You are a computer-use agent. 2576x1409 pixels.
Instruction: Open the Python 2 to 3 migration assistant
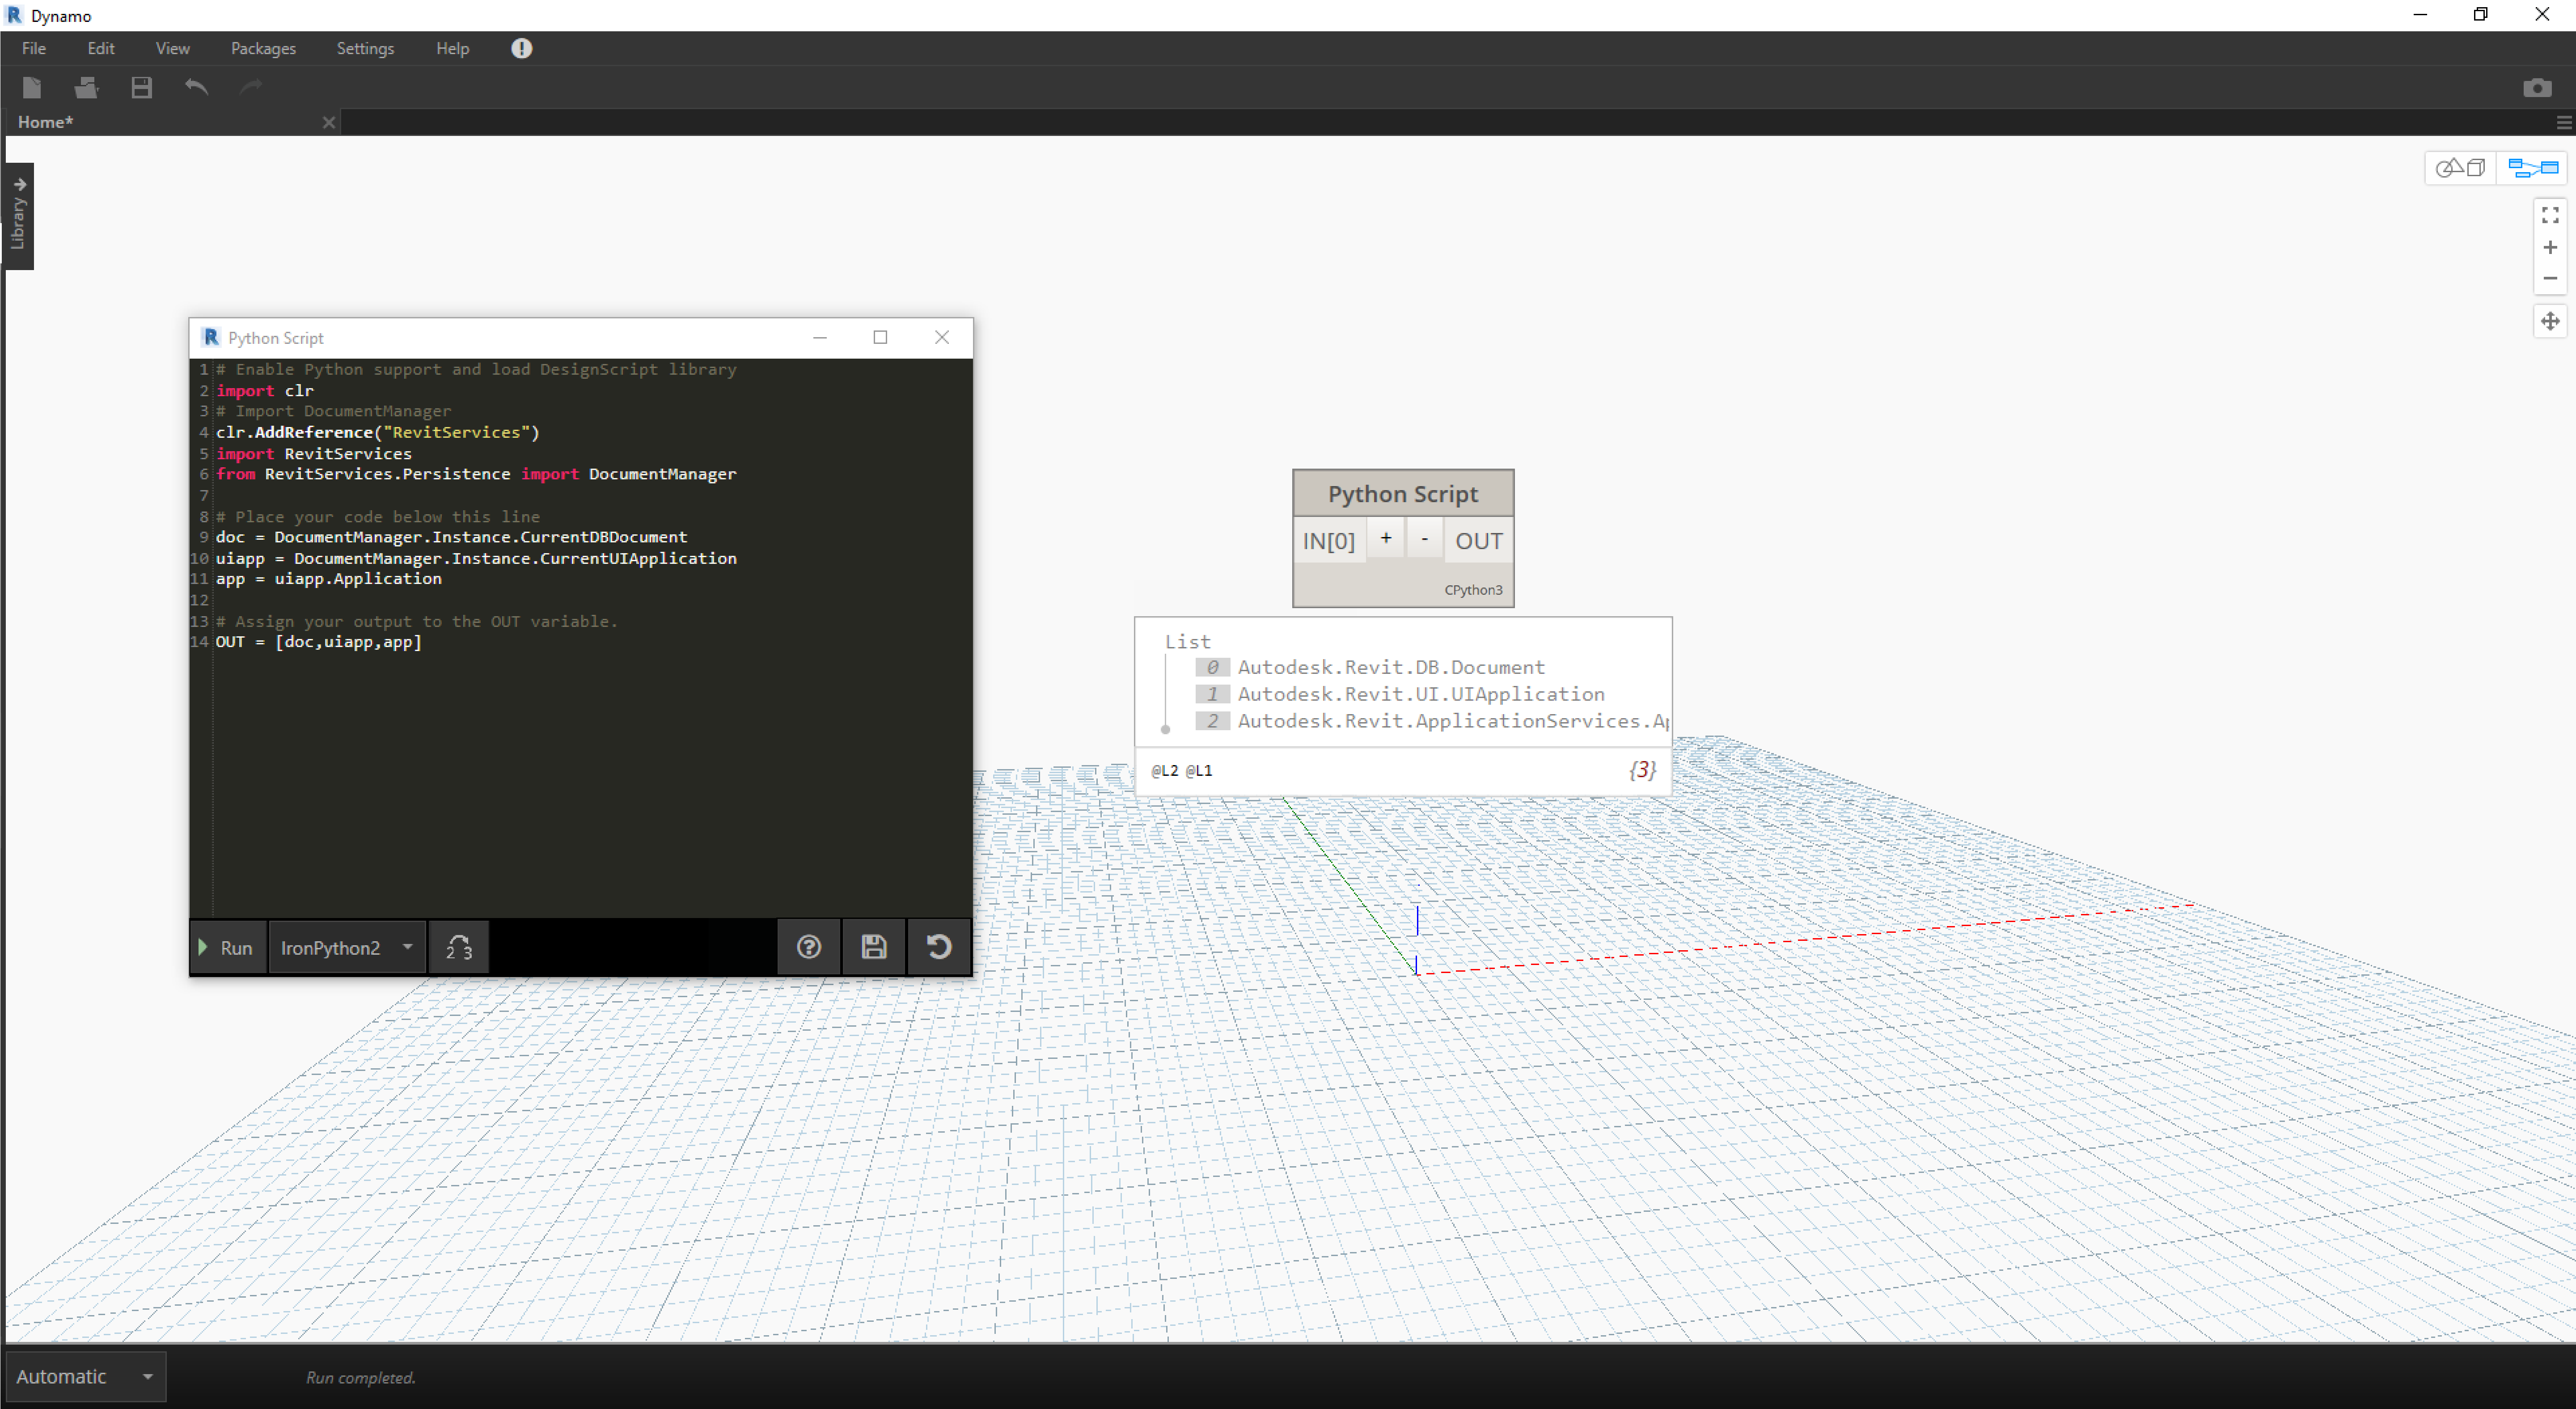pos(458,947)
